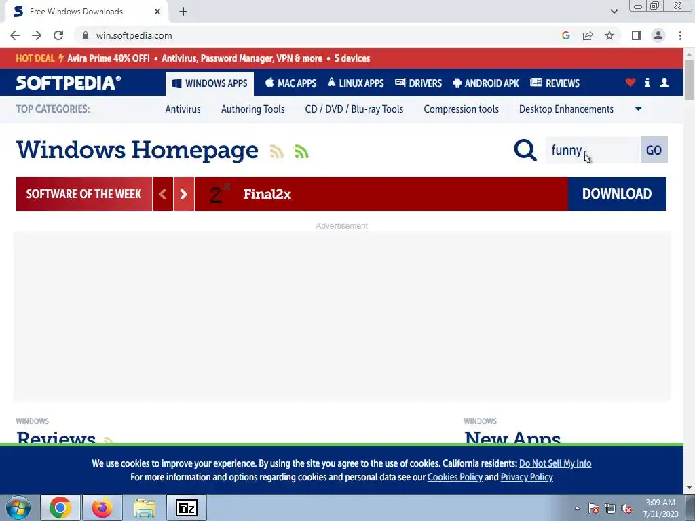695x521 pixels.
Task: Open the Cookies Policy link
Action: click(x=455, y=477)
